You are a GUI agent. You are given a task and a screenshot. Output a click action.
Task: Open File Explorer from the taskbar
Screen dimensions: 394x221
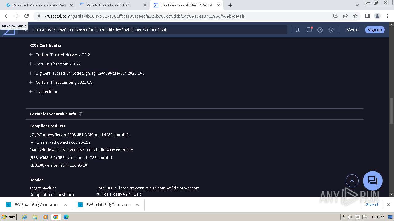coord(35,217)
